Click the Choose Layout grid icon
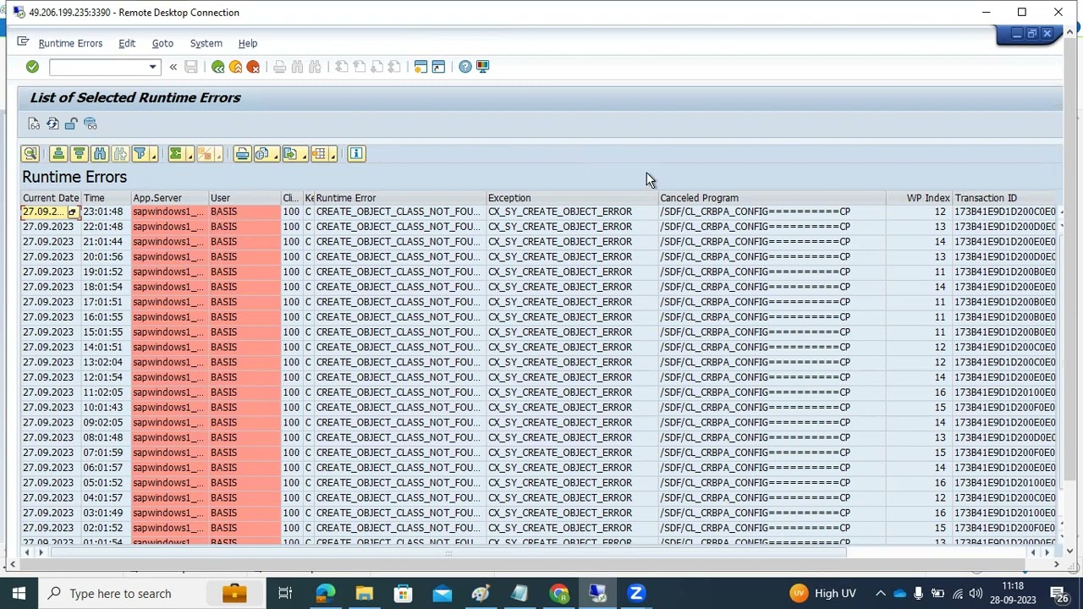This screenshot has height=609, width=1083. click(x=318, y=154)
